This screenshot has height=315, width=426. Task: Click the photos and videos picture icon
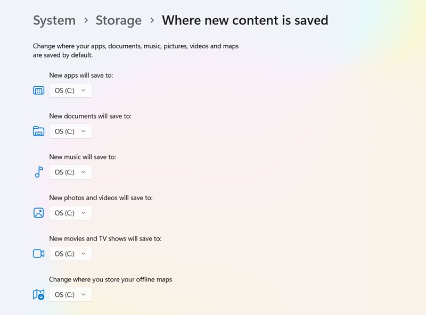(38, 212)
